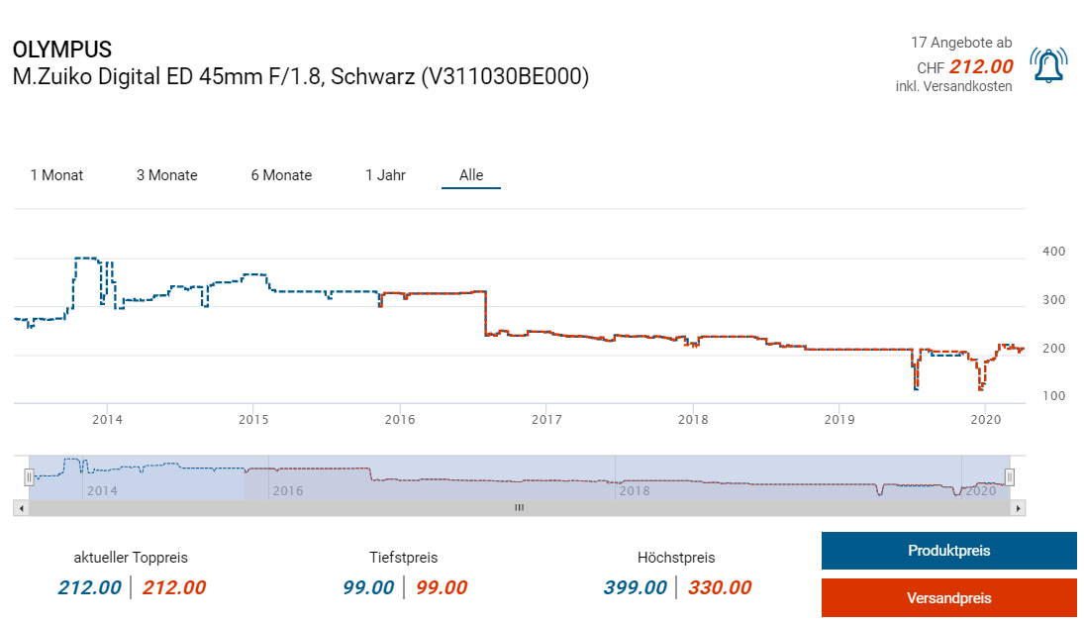Screen dimensions: 1084x625
Task: Choose the "1 Jahr" time range
Action: pos(385,175)
